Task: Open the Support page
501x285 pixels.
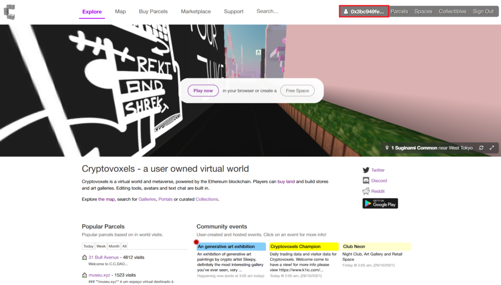Action: [233, 12]
